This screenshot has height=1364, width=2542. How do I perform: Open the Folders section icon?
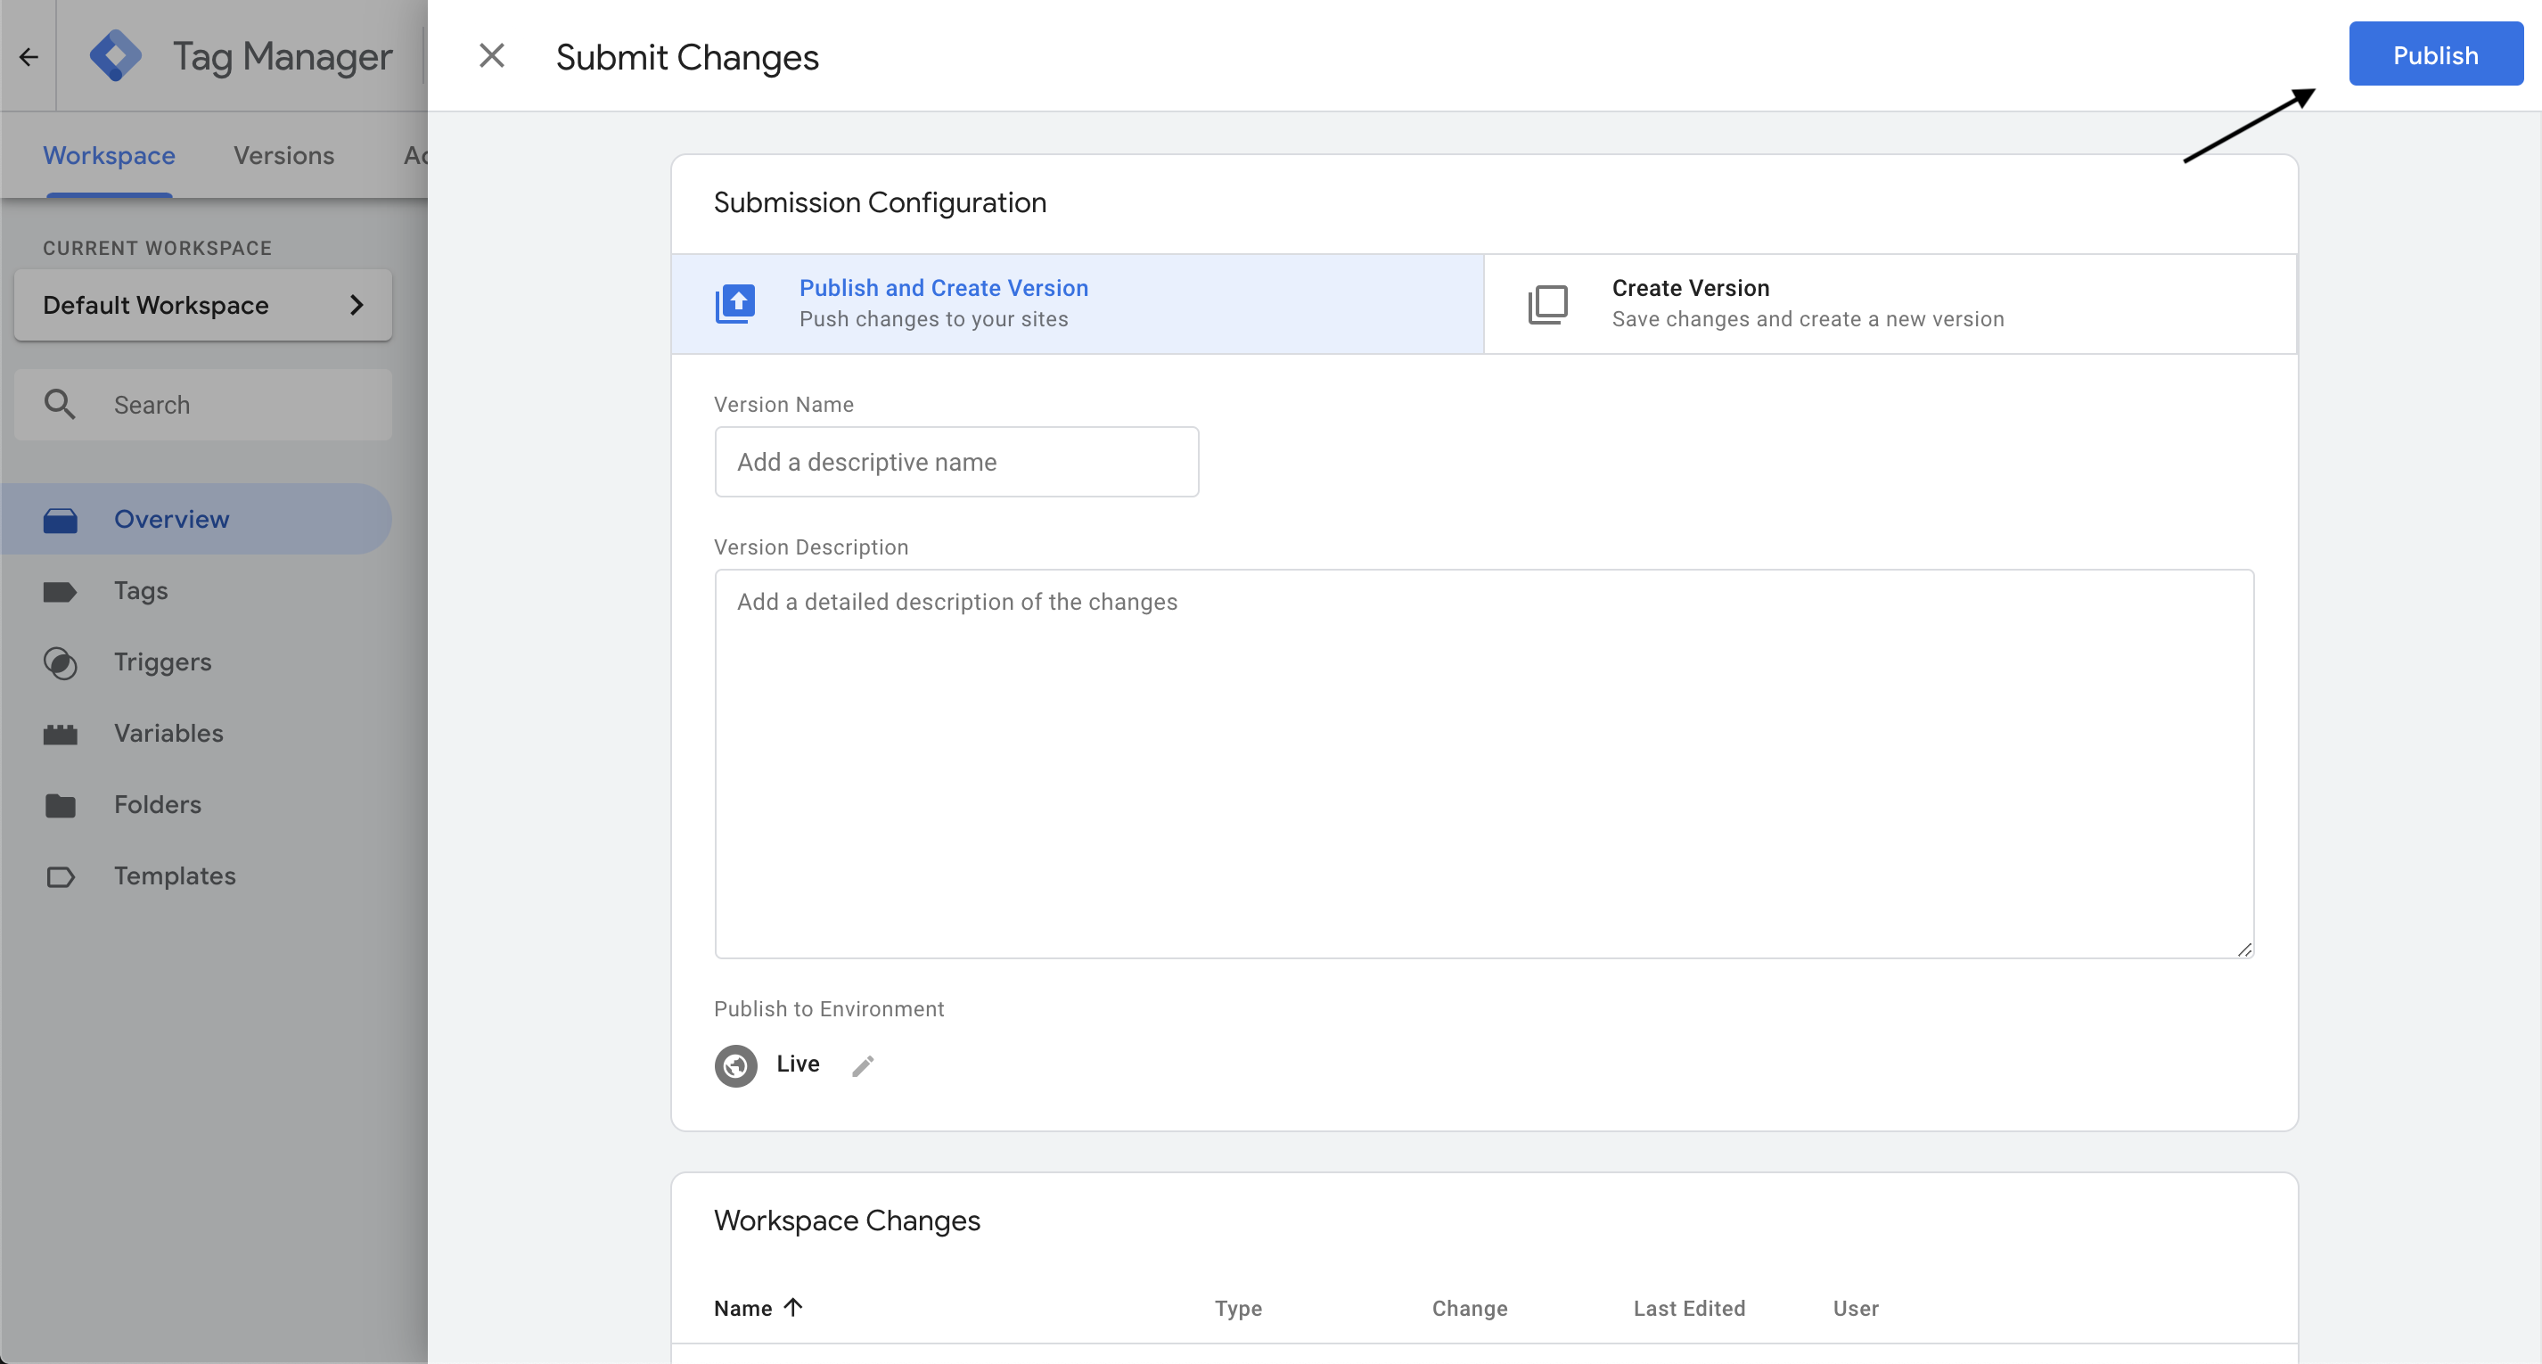pyautogui.click(x=61, y=804)
